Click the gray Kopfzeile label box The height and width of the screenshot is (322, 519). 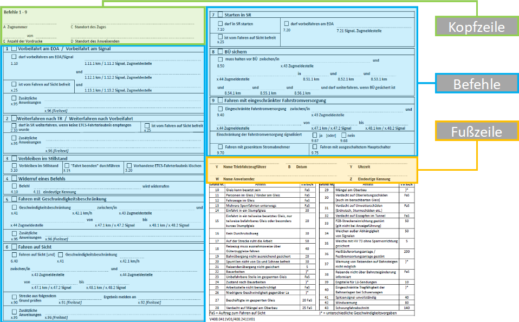[x=476, y=27]
